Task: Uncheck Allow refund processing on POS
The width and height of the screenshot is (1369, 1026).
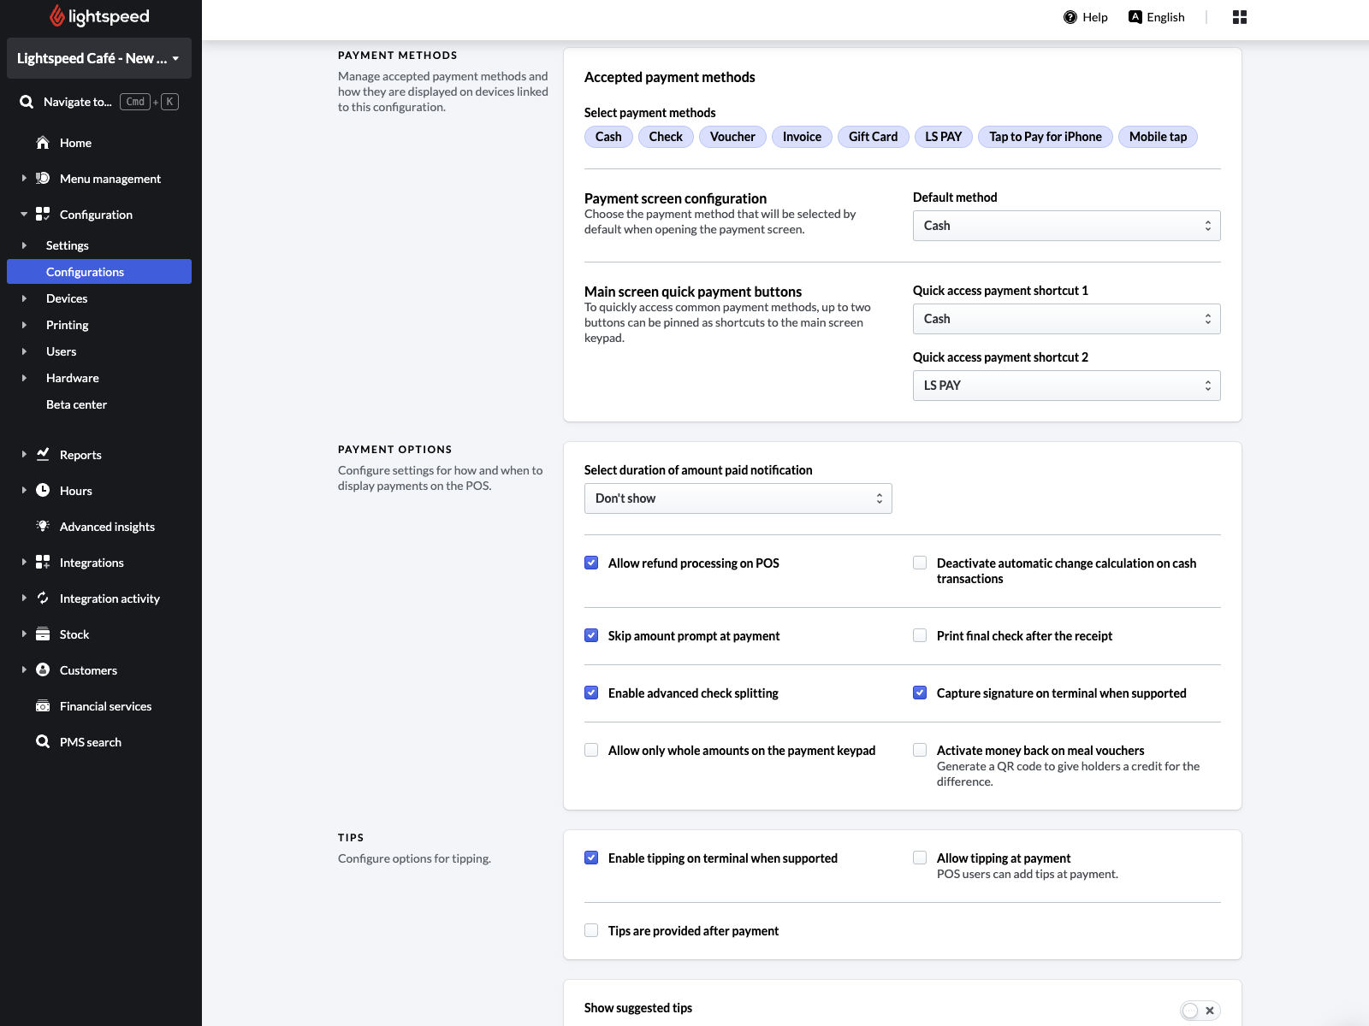Action: click(x=591, y=563)
